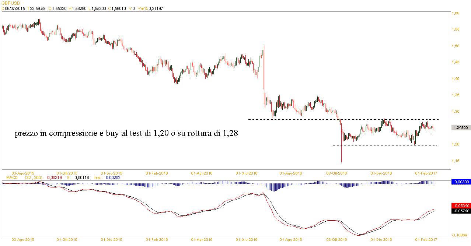This screenshot has height=246, width=471.
Task: Click the 01-Giu-2016 date below the MACD panel
Action: (247, 239)
